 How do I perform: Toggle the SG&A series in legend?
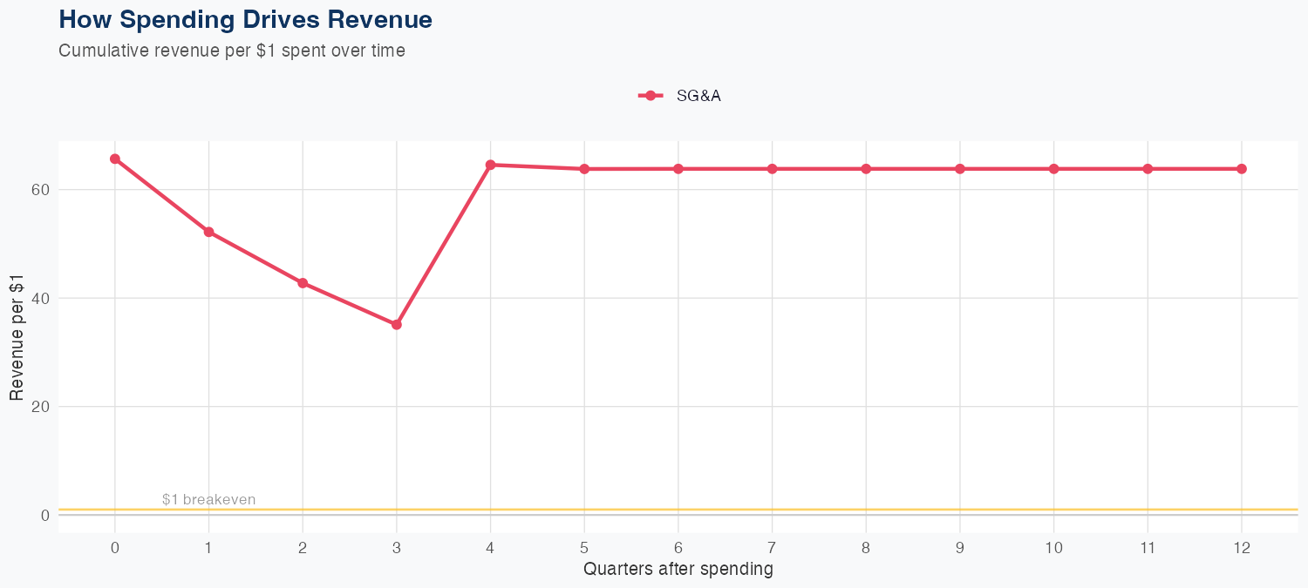coord(698,96)
